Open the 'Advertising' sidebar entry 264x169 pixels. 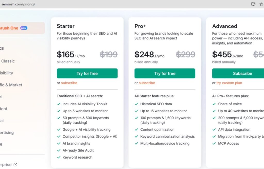(7, 133)
